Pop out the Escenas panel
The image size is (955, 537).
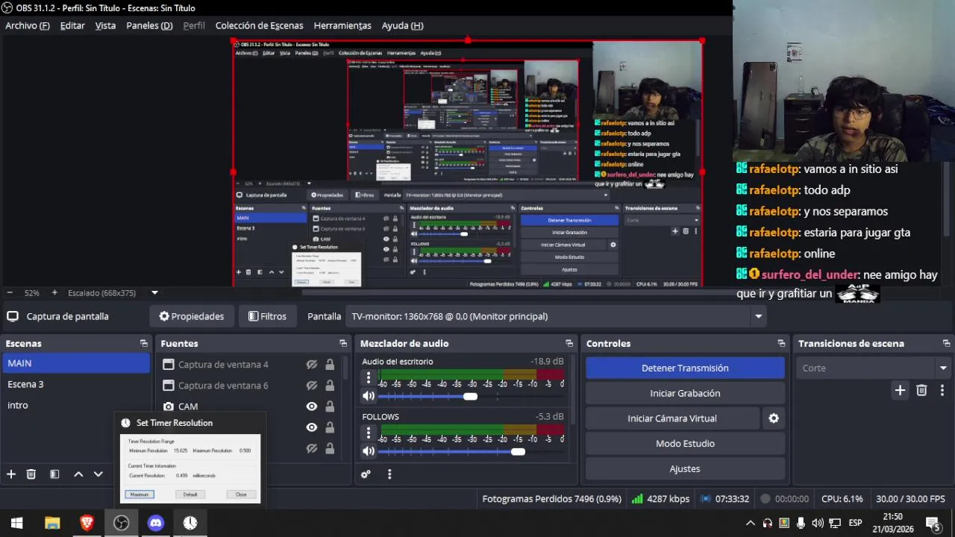click(x=144, y=344)
